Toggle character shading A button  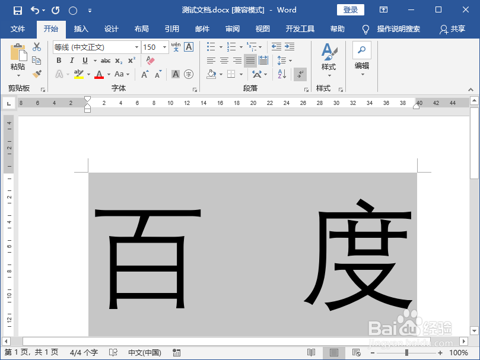(x=176, y=74)
